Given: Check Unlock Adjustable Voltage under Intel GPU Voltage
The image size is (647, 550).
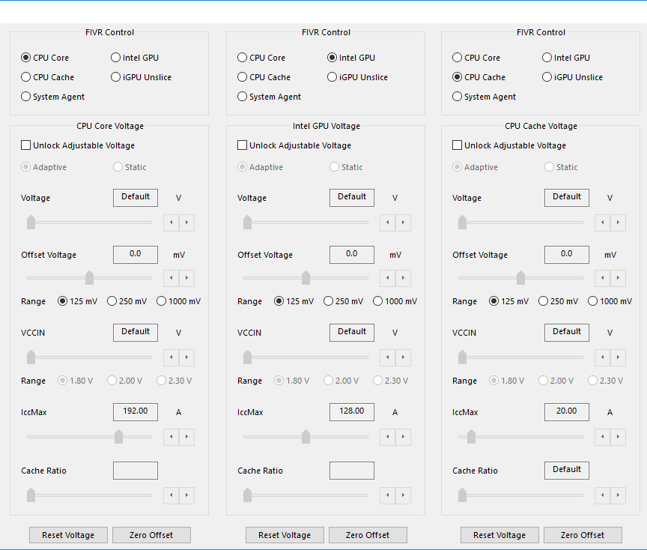Looking at the screenshot, I should (243, 145).
